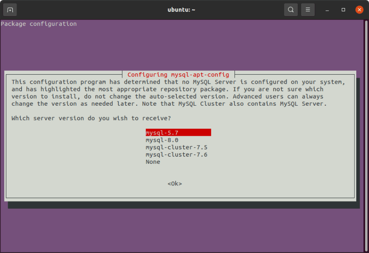Select None to skip server installation
This screenshot has height=253, width=369.
pos(153,162)
